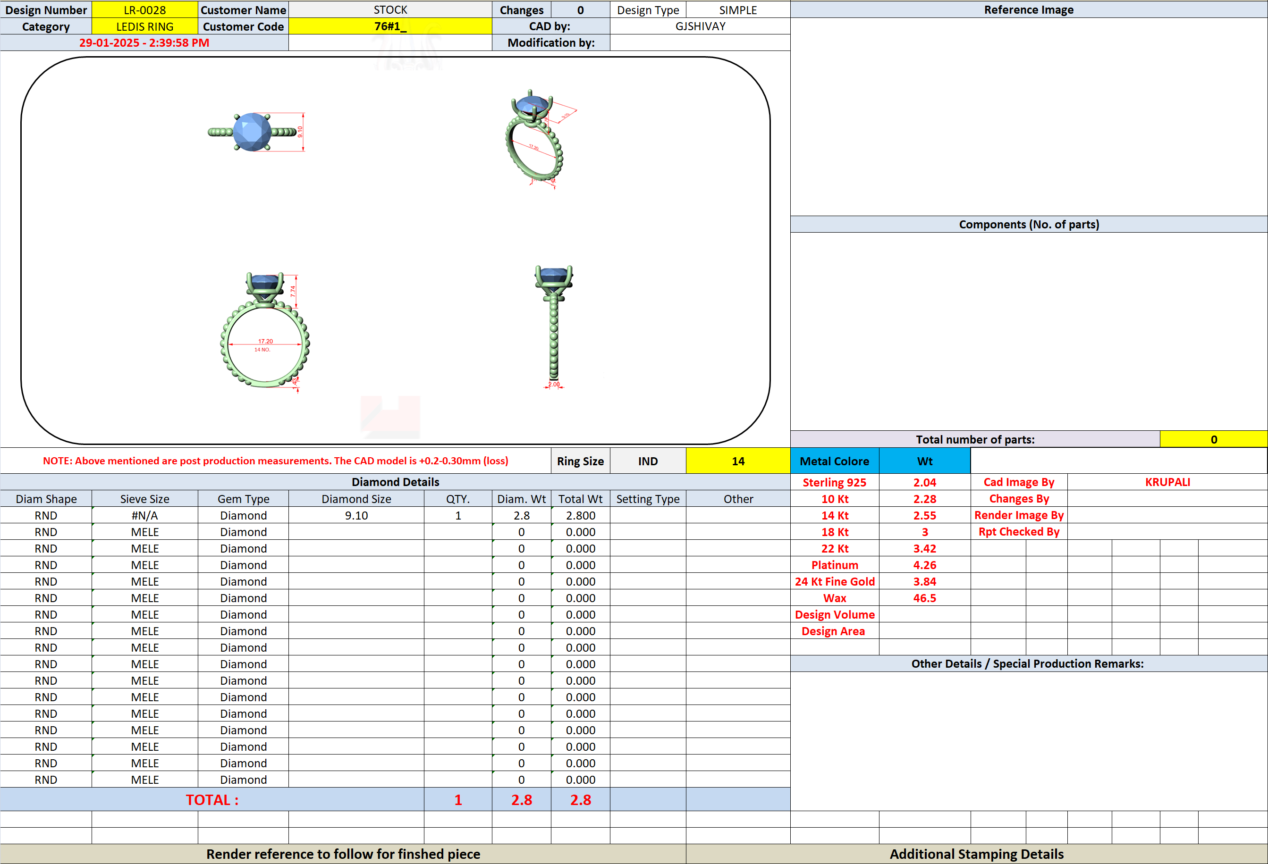Click the Changes By label cell
The width and height of the screenshot is (1268, 864).
click(1019, 499)
